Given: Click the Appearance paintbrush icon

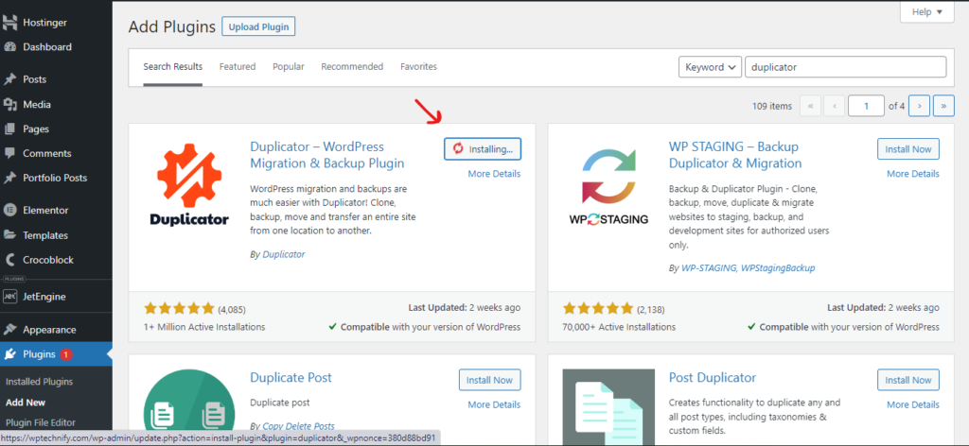Looking at the screenshot, I should click(x=9, y=330).
